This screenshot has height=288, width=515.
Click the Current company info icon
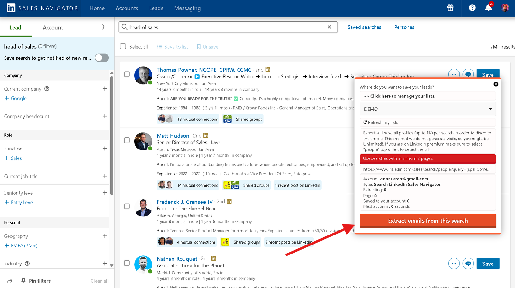[47, 89]
